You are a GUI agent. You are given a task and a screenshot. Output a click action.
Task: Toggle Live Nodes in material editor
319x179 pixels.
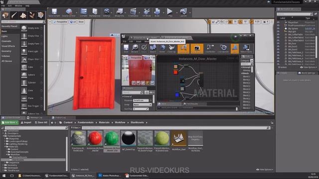tap(210, 49)
